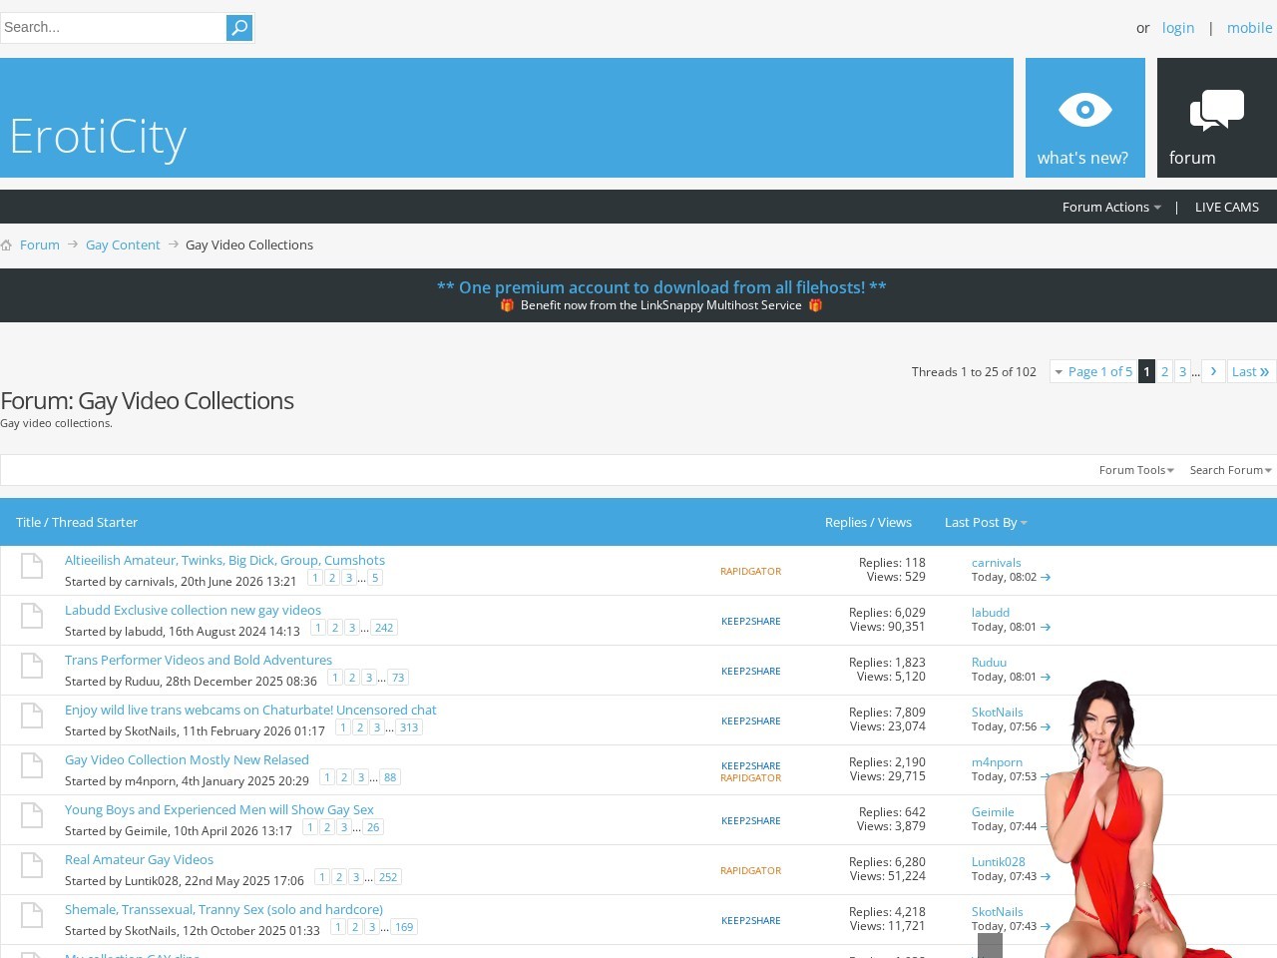
Task: Go to page 2 of thread list
Action: (x=1164, y=371)
